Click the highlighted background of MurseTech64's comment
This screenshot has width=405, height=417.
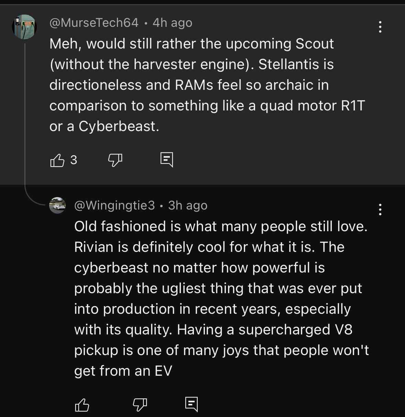(x=275, y=162)
